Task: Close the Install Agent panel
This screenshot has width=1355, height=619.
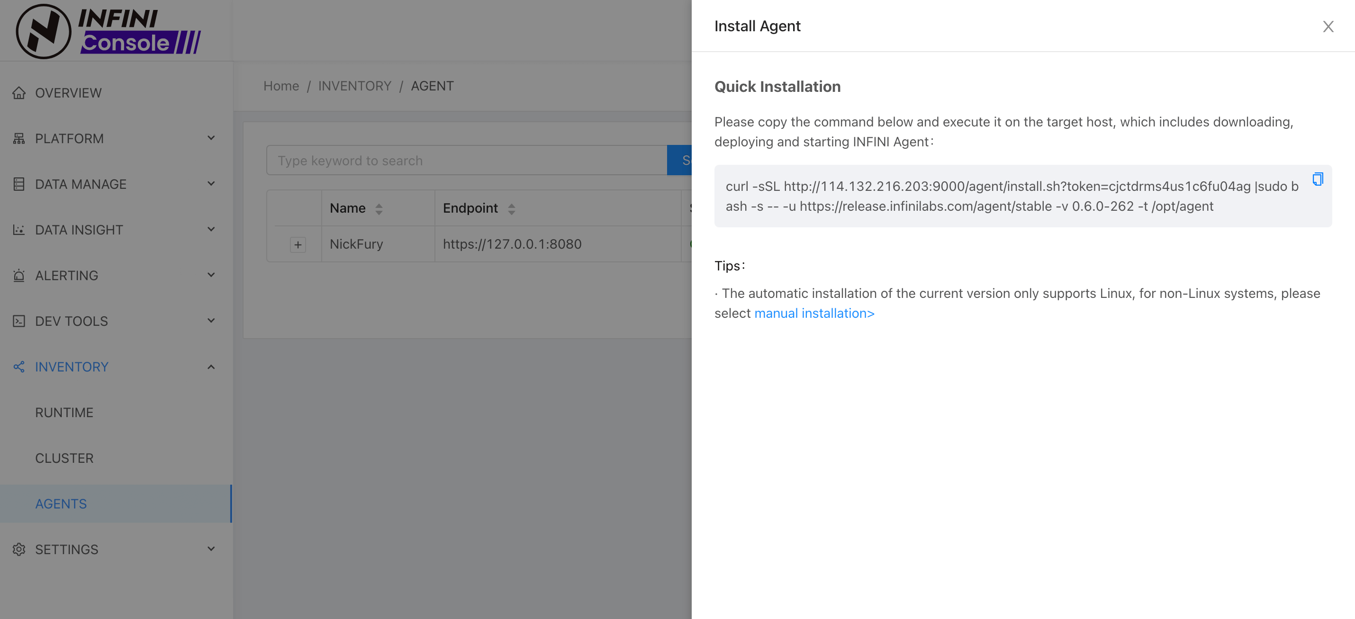Action: 1328,27
